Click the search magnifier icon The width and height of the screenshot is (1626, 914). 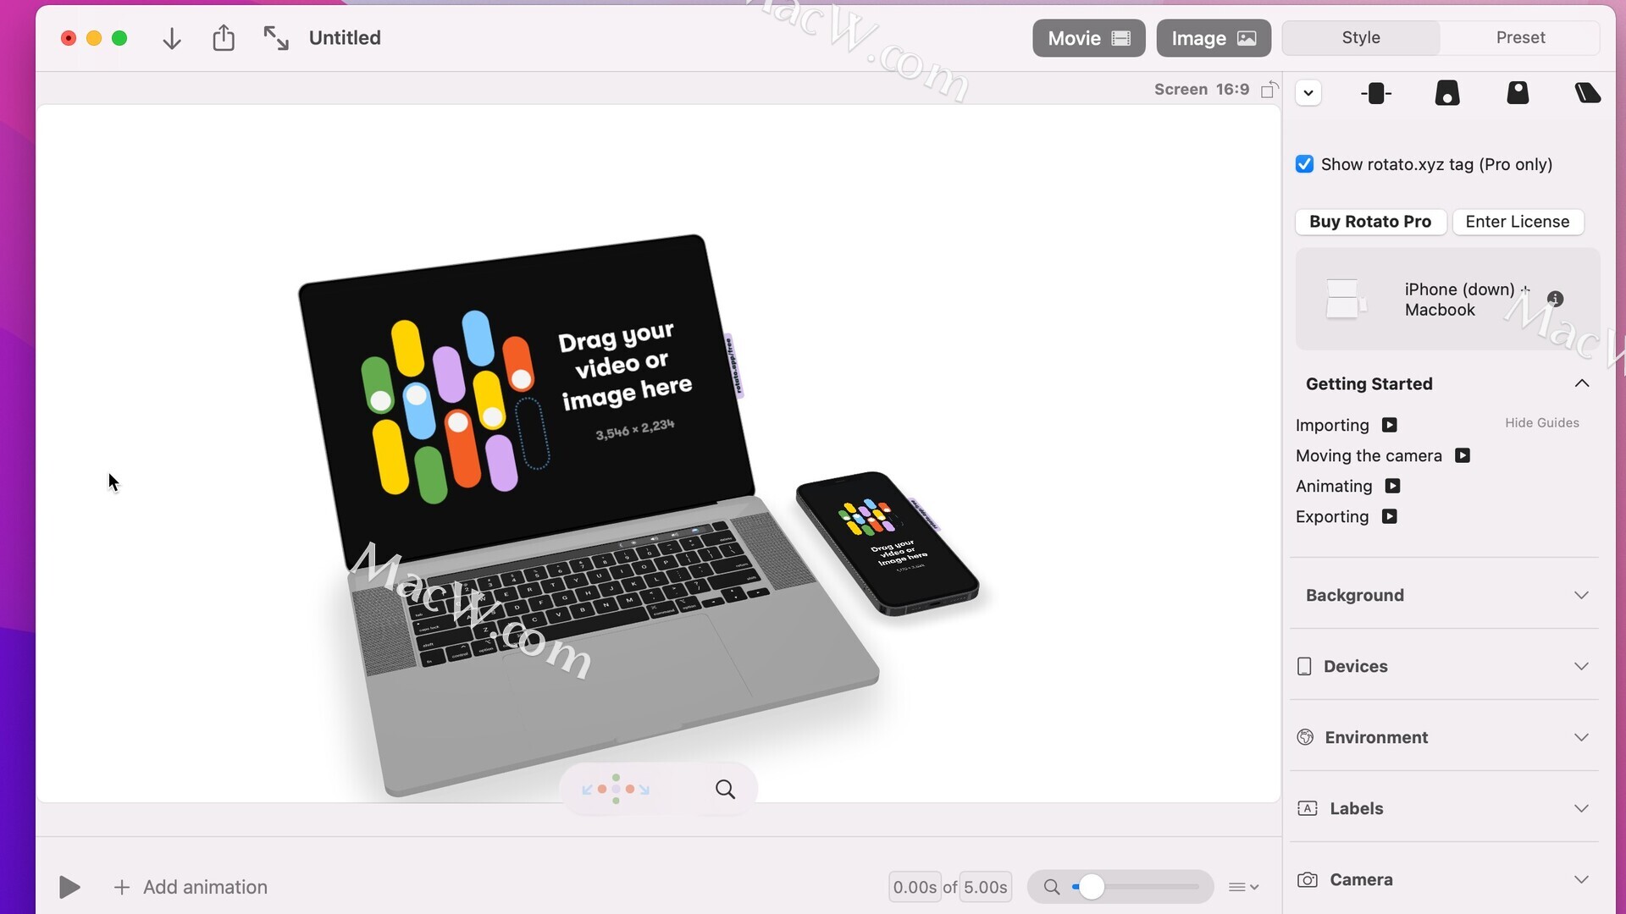point(722,789)
